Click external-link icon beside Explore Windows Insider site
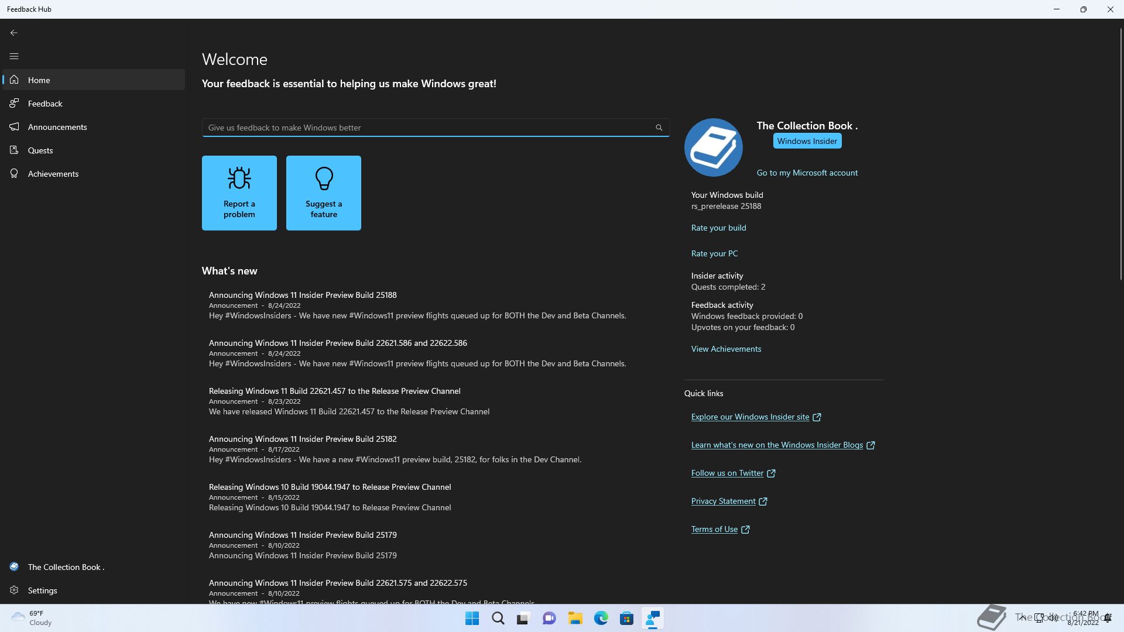This screenshot has width=1124, height=632. coord(817,417)
